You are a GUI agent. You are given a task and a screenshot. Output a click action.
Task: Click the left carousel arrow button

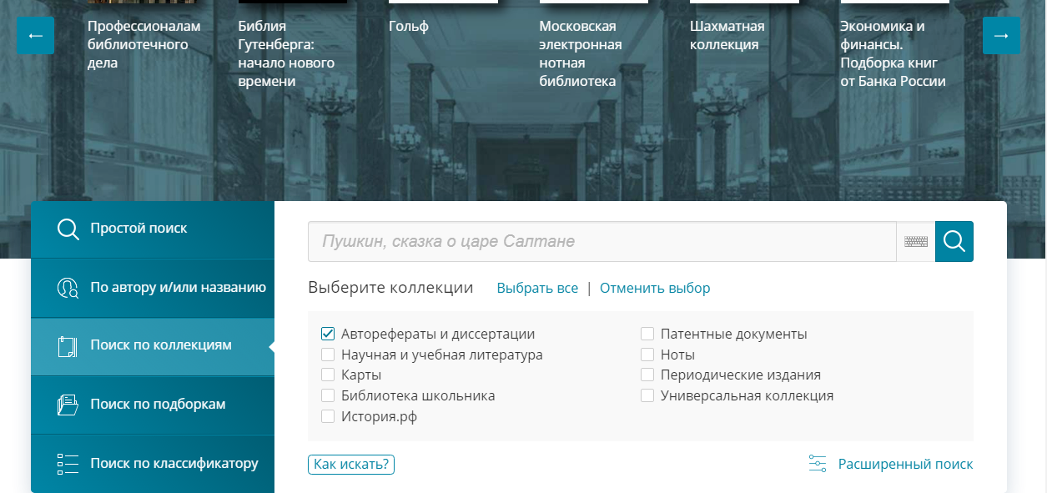(x=35, y=36)
